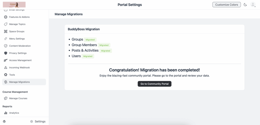Click Go to Community Portal button
Image resolution: width=260 pixels, height=125 pixels.
click(x=155, y=84)
